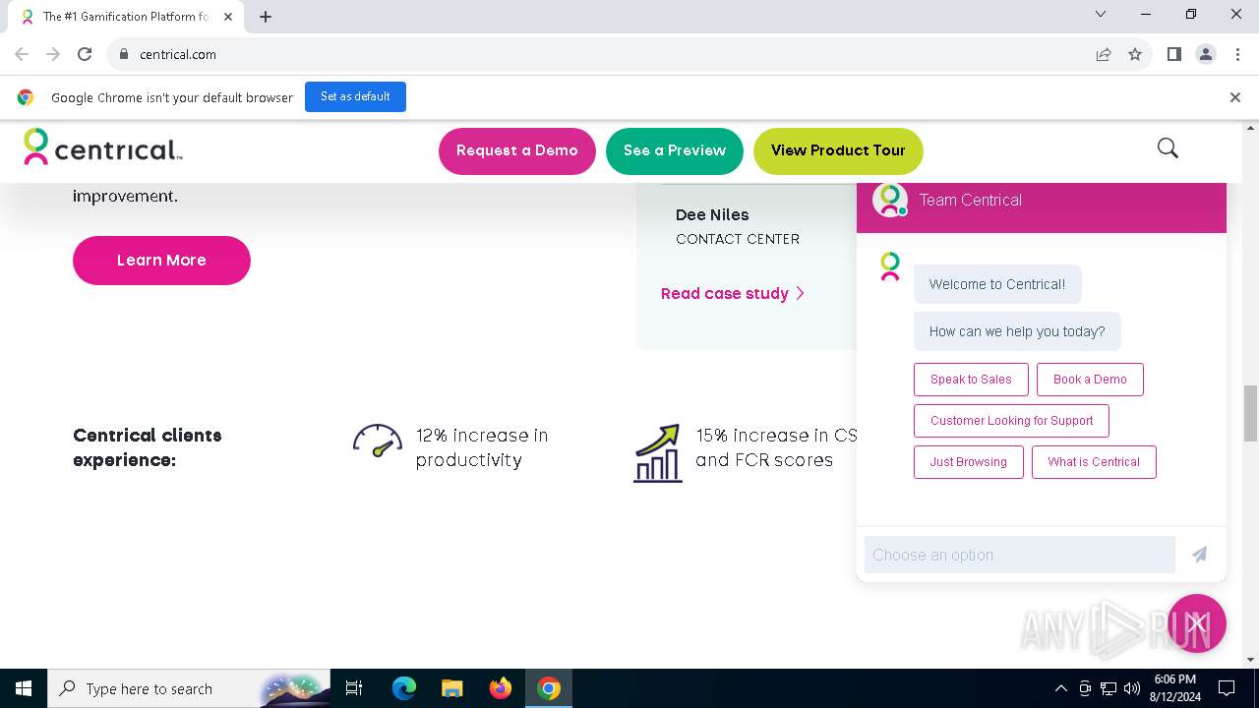Image resolution: width=1259 pixels, height=708 pixels.
Task: Open a new tab with the plus button
Action: (266, 17)
